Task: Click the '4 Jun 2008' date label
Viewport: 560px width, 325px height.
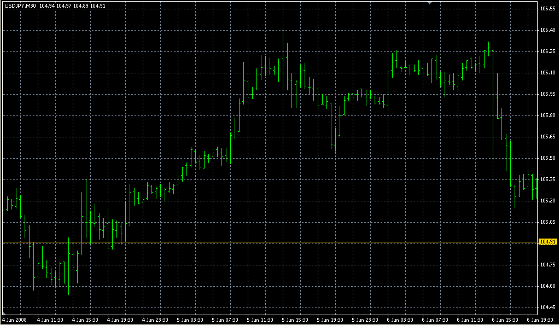Action: coord(15,320)
